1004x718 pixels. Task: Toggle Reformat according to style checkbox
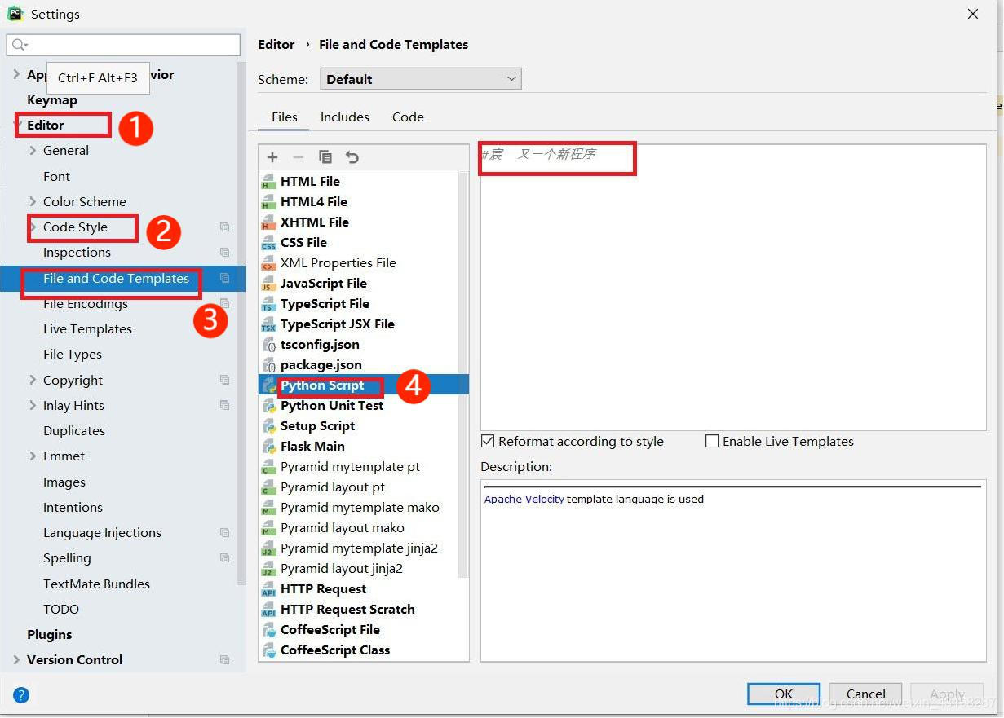(x=488, y=441)
